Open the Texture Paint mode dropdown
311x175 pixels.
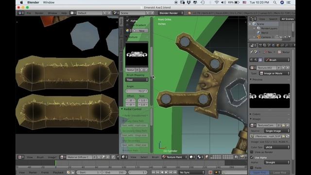[174, 157]
